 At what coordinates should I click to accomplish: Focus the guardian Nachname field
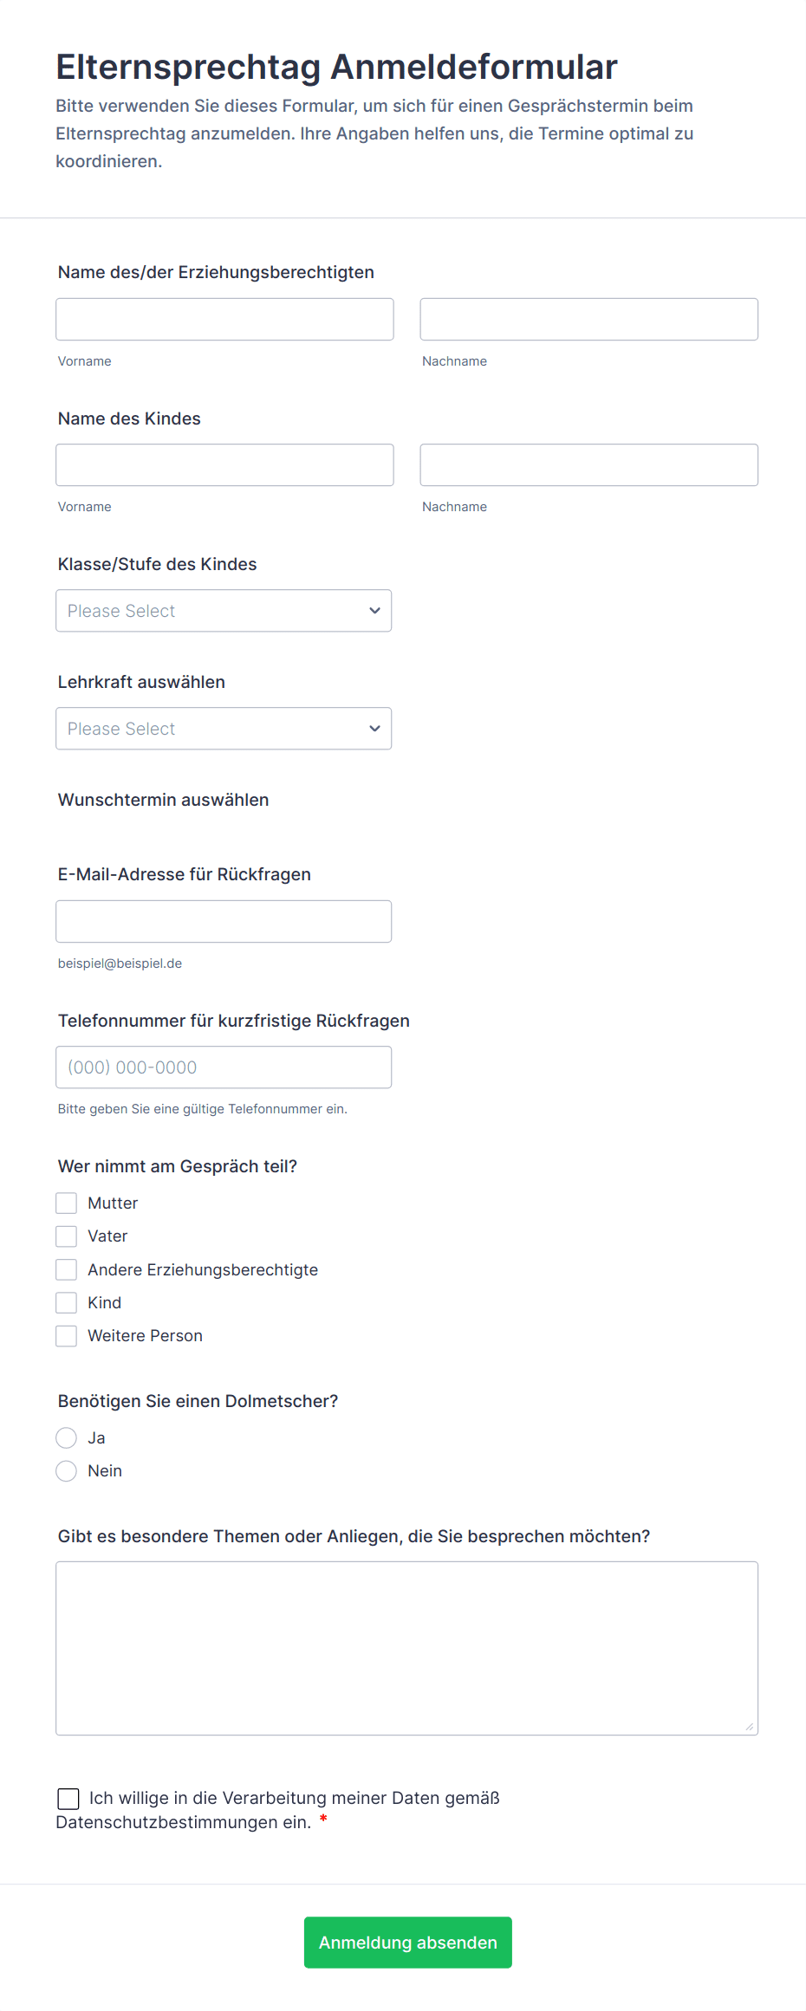[588, 319]
